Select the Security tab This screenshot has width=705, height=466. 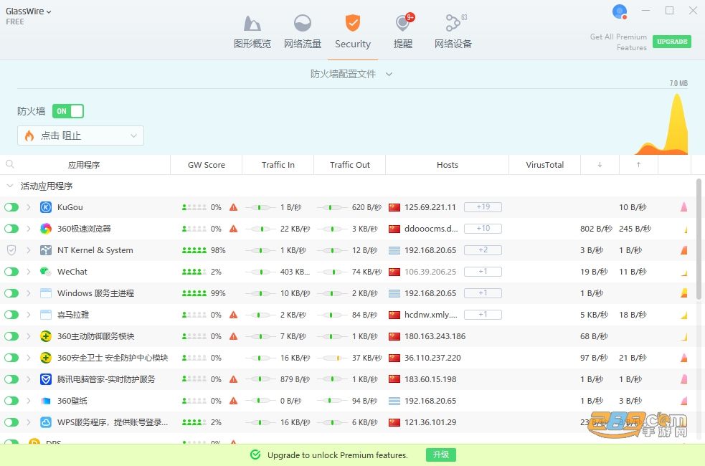pyautogui.click(x=353, y=32)
